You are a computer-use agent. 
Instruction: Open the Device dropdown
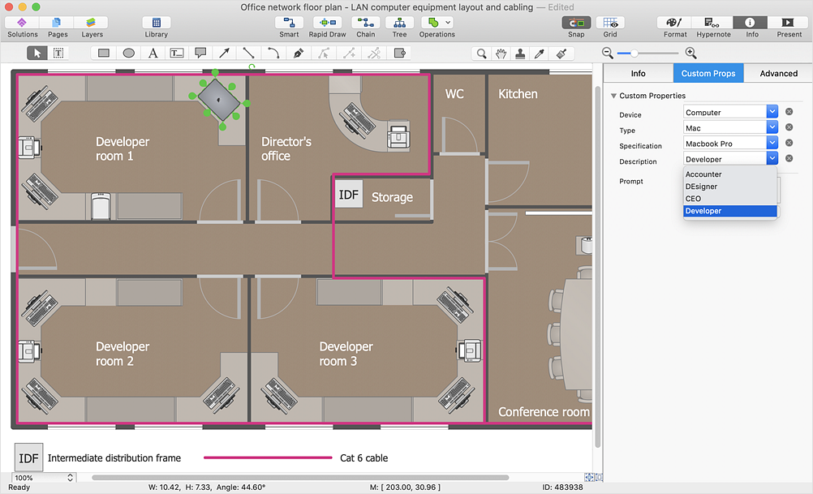[772, 112]
